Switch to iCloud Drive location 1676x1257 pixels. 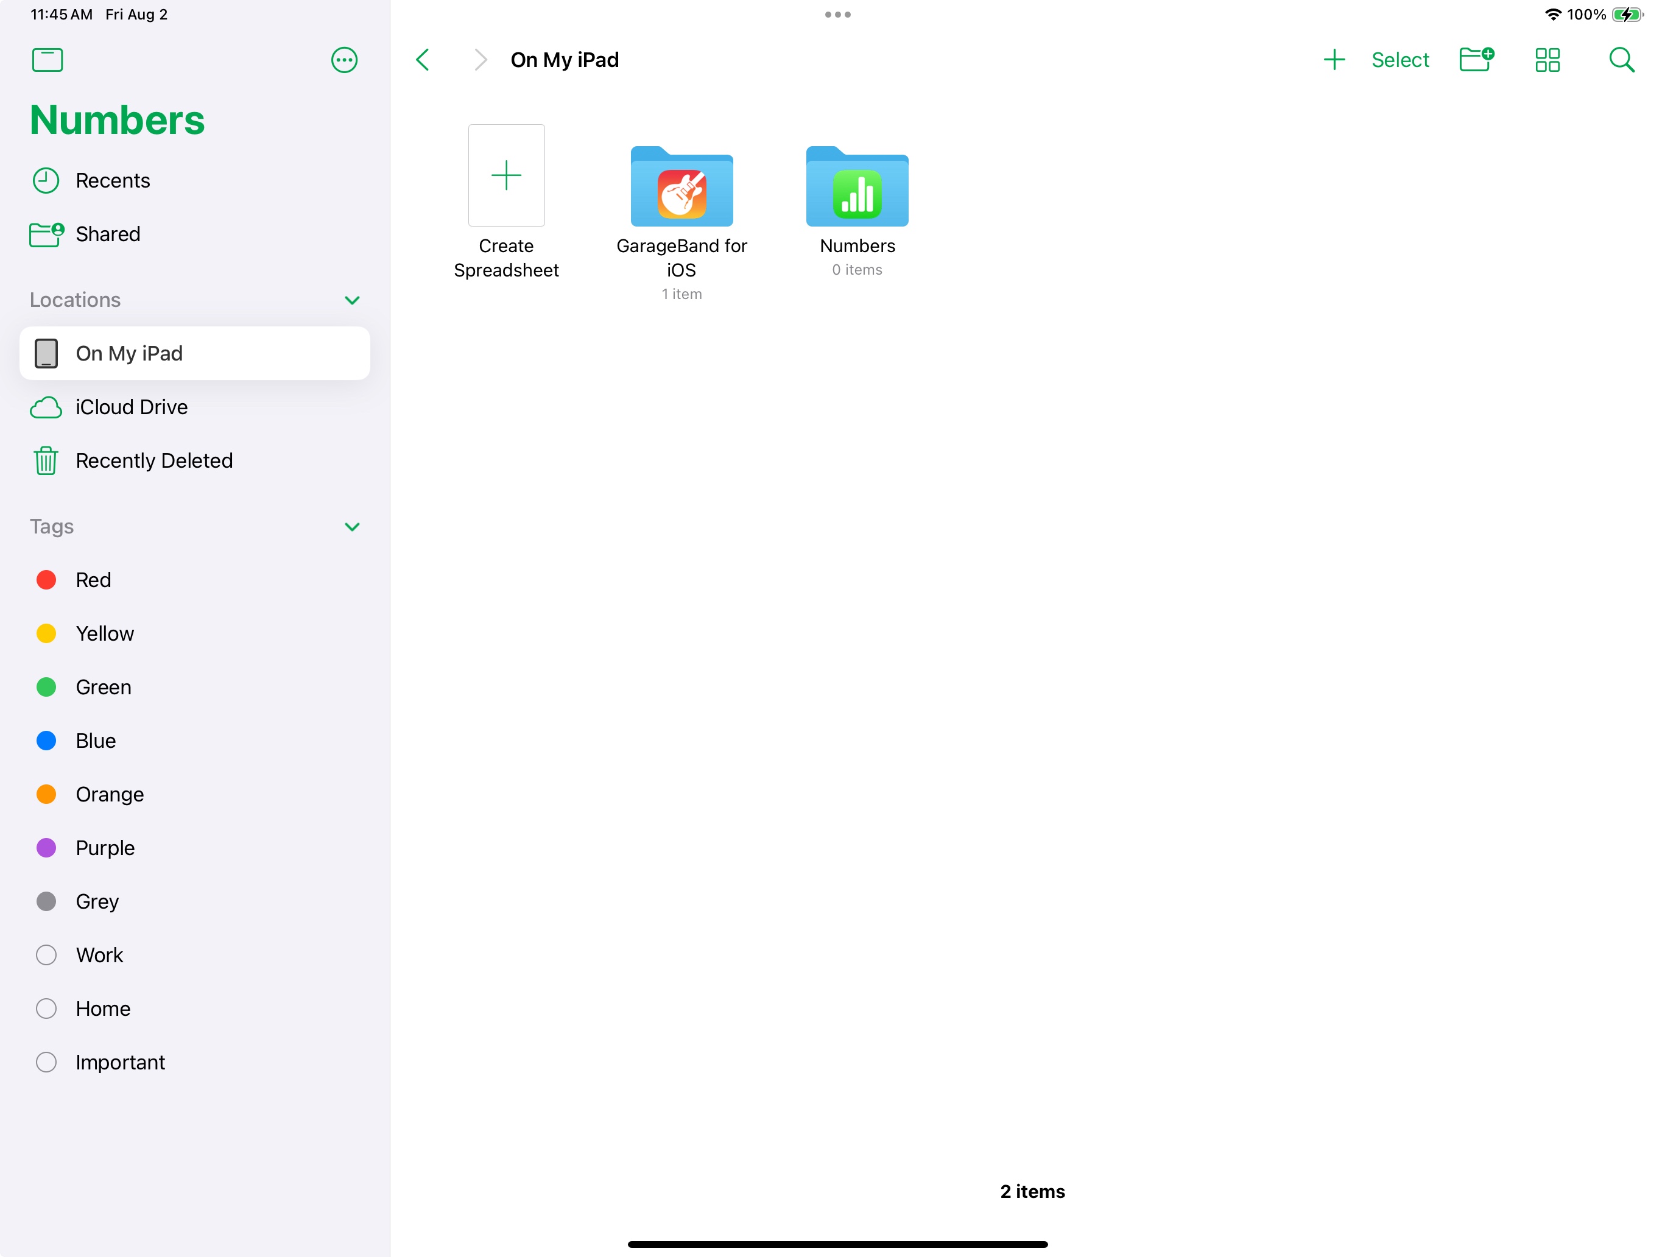[x=131, y=407]
